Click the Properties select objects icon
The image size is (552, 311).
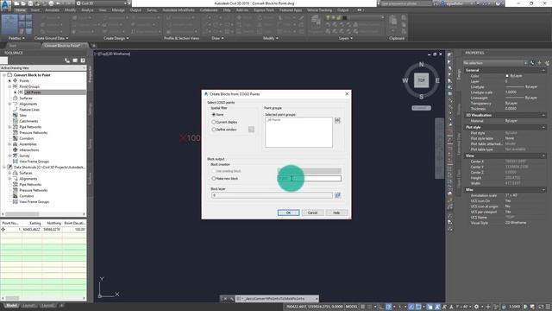539,63
